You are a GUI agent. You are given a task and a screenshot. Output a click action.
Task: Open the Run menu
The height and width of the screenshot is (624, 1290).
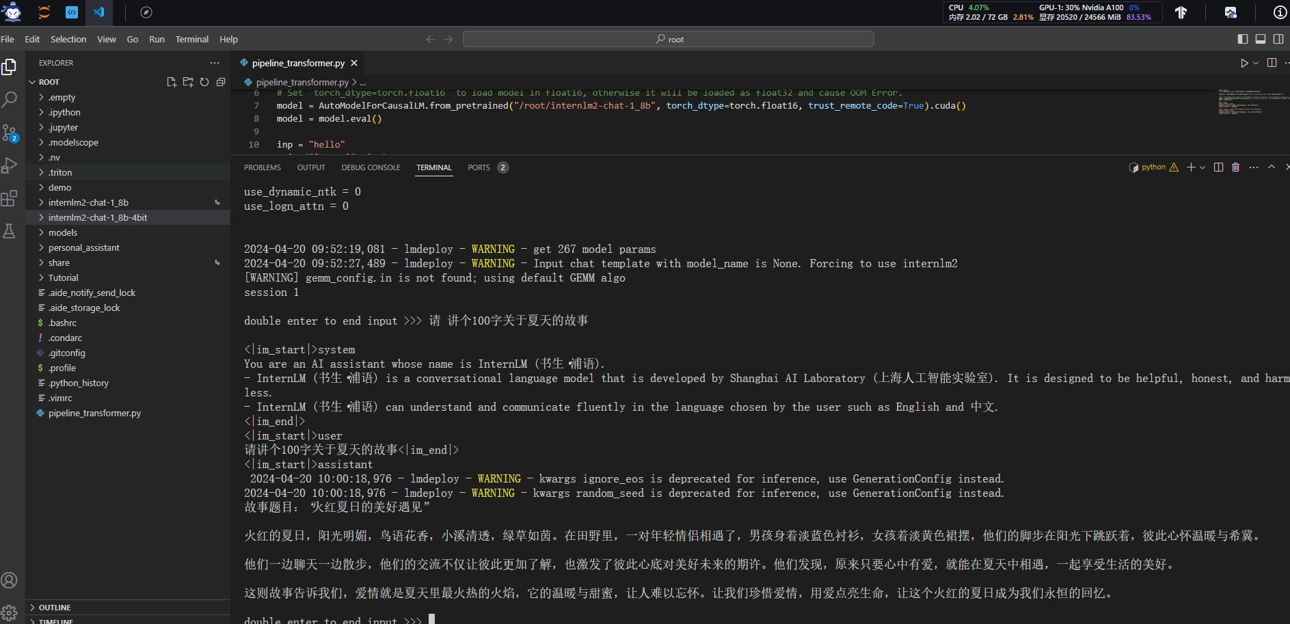(157, 39)
